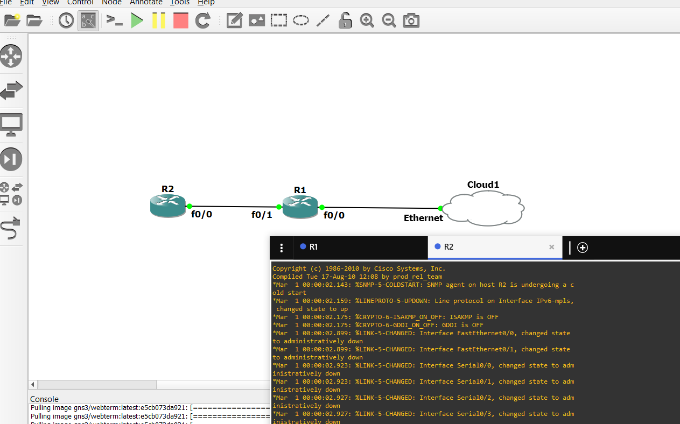Browse end devices monitor icon
The height and width of the screenshot is (424, 680).
[x=11, y=124]
